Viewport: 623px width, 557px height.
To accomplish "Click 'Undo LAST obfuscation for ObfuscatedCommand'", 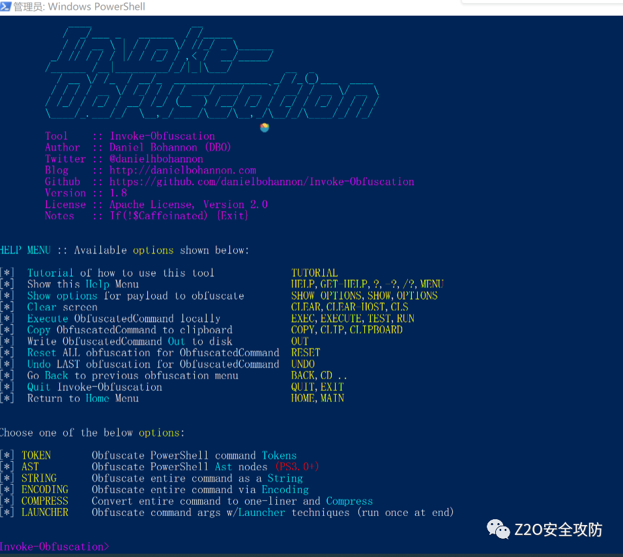I will [x=153, y=364].
